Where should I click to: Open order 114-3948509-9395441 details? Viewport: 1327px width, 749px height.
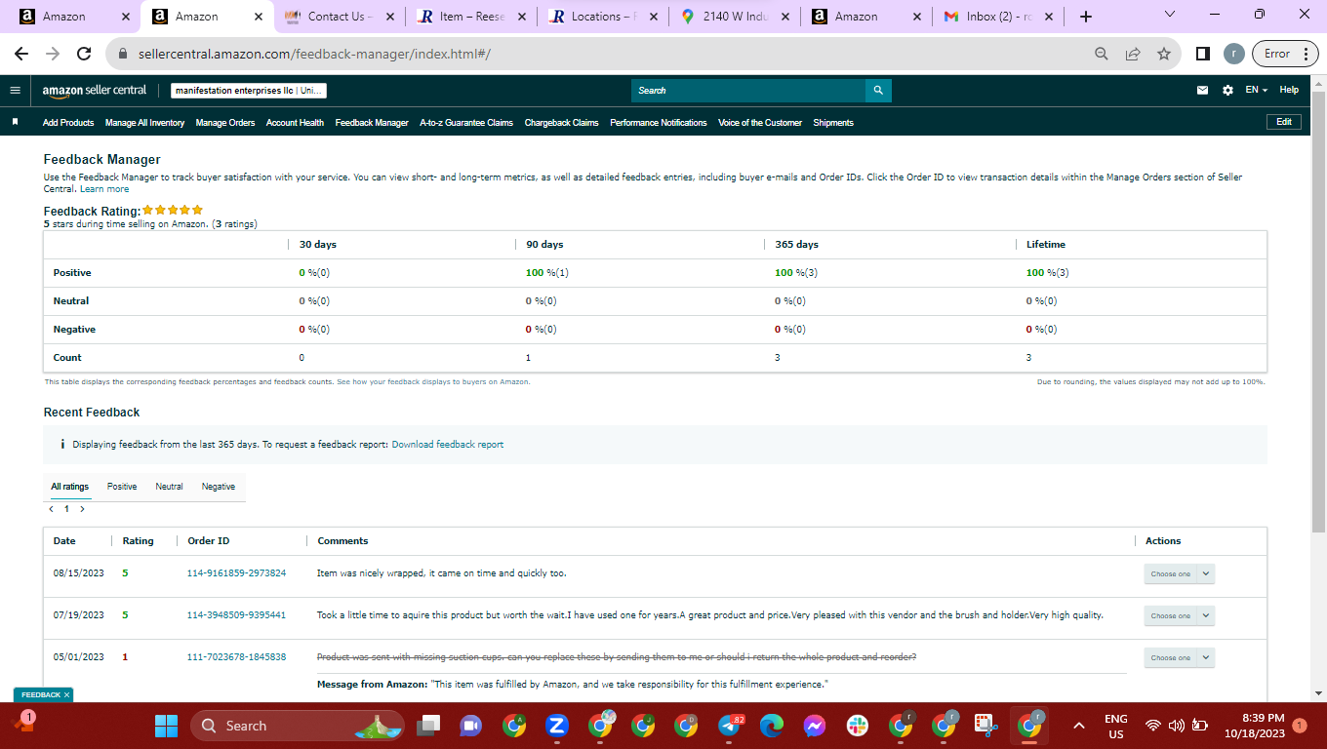pyautogui.click(x=236, y=615)
